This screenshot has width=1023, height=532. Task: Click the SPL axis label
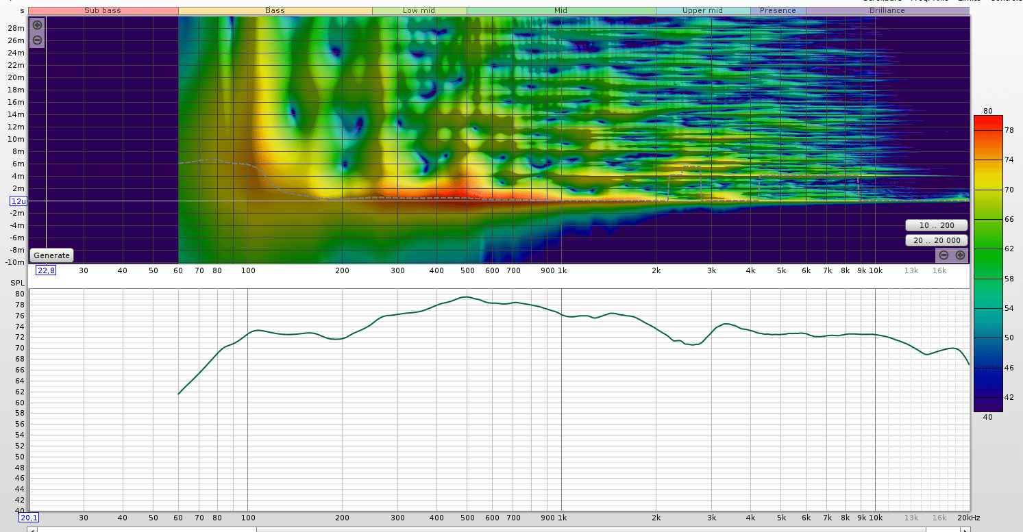click(17, 283)
